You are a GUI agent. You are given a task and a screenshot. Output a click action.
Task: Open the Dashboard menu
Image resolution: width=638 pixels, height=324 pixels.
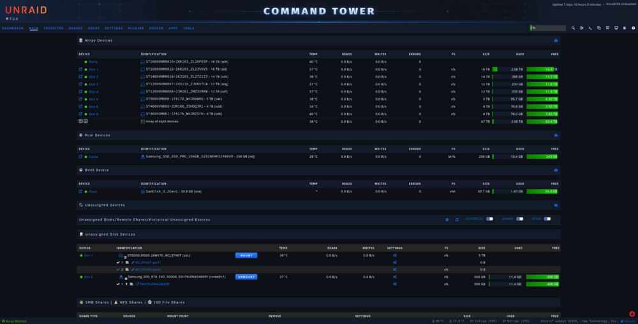pos(13,29)
